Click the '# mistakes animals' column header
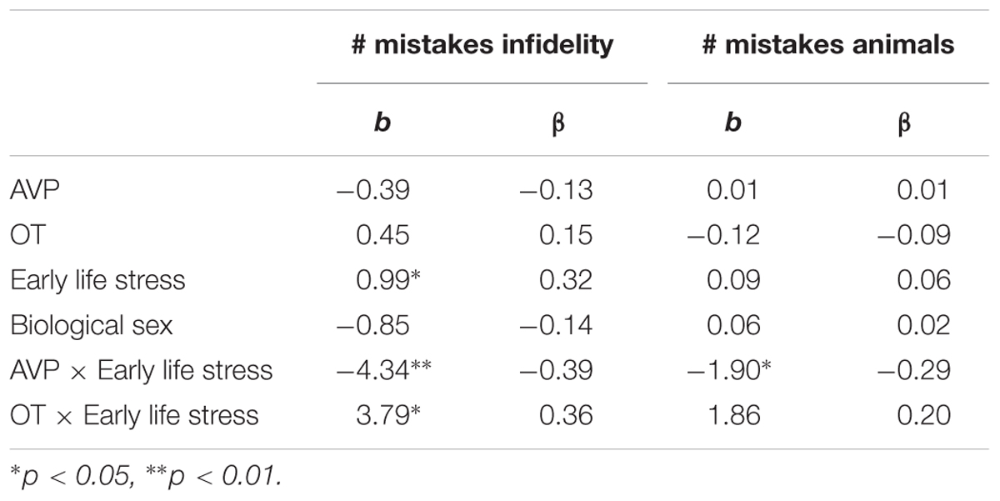 (x=828, y=45)
